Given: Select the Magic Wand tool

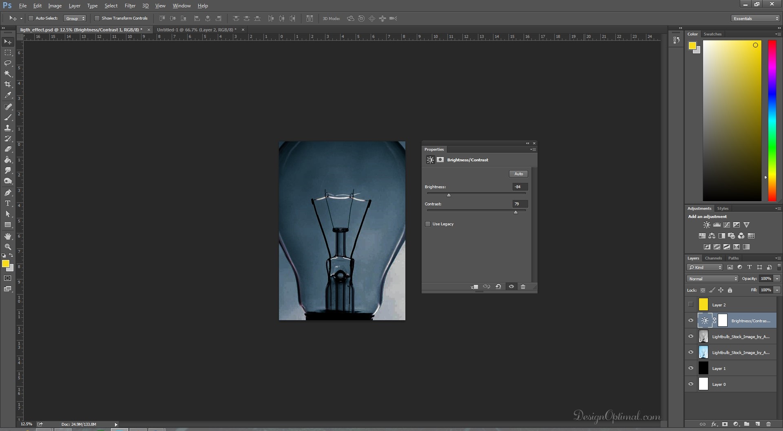Looking at the screenshot, I should [x=8, y=74].
